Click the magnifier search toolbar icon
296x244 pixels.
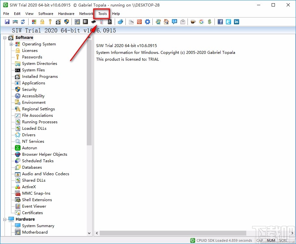[x=131, y=22]
